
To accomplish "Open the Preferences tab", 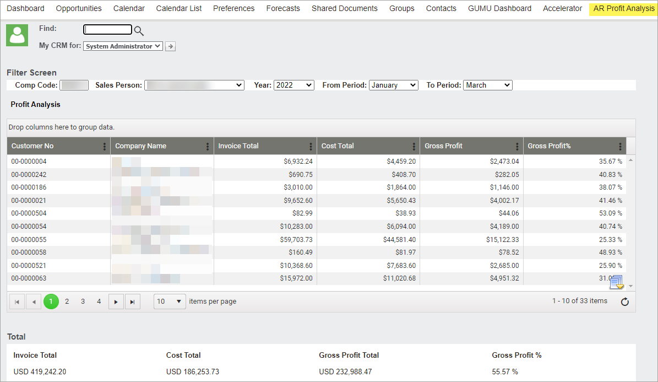I will coord(233,8).
